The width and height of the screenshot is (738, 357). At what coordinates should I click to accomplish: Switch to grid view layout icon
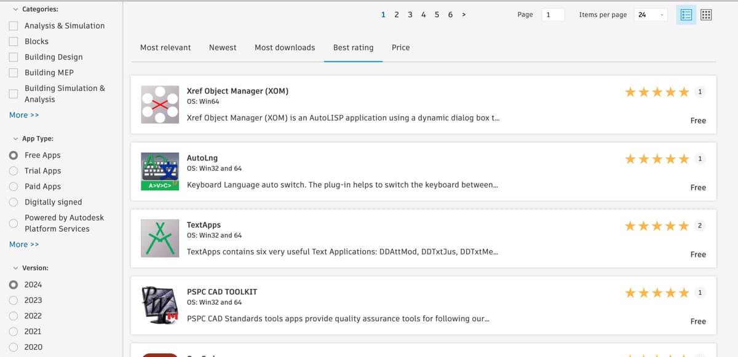706,15
